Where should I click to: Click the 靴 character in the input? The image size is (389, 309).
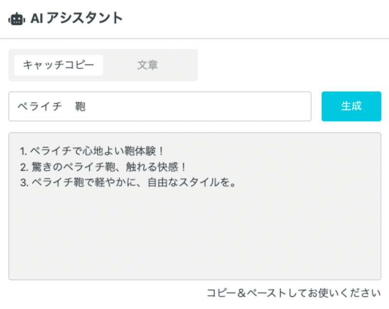[80, 106]
